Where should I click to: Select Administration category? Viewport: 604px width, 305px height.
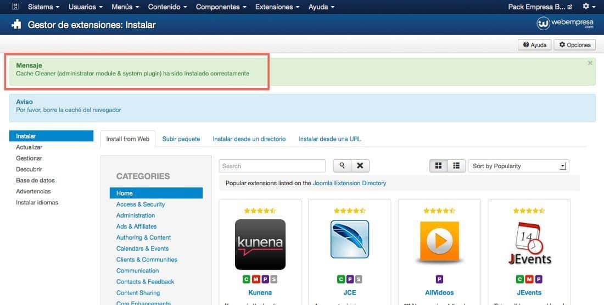point(136,215)
